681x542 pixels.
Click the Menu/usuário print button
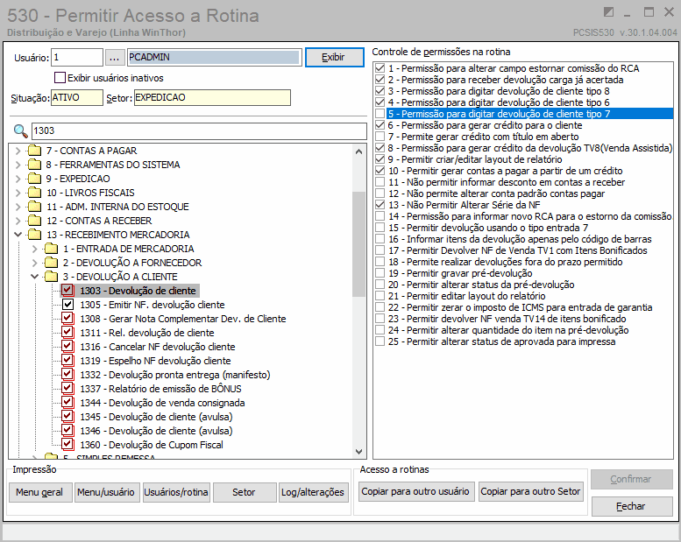pos(107,492)
